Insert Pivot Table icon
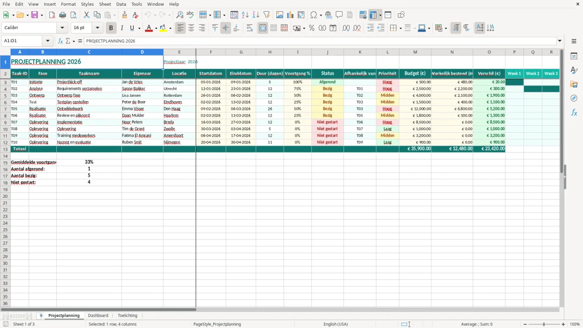 point(301,15)
